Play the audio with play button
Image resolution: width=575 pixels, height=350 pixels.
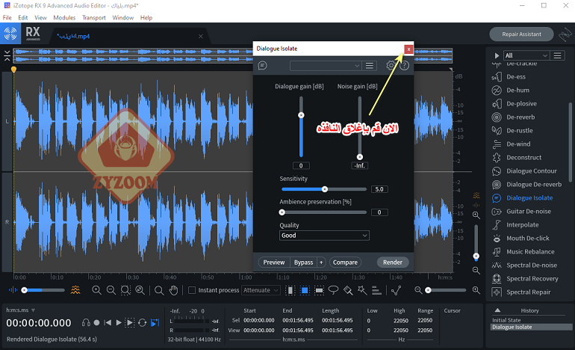(119, 322)
